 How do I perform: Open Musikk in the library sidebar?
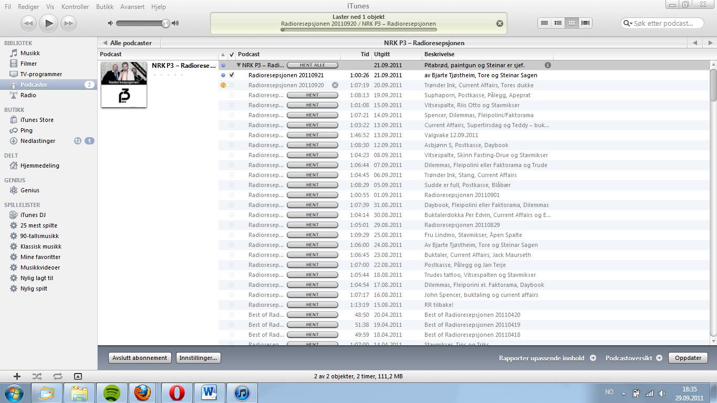pyautogui.click(x=30, y=53)
